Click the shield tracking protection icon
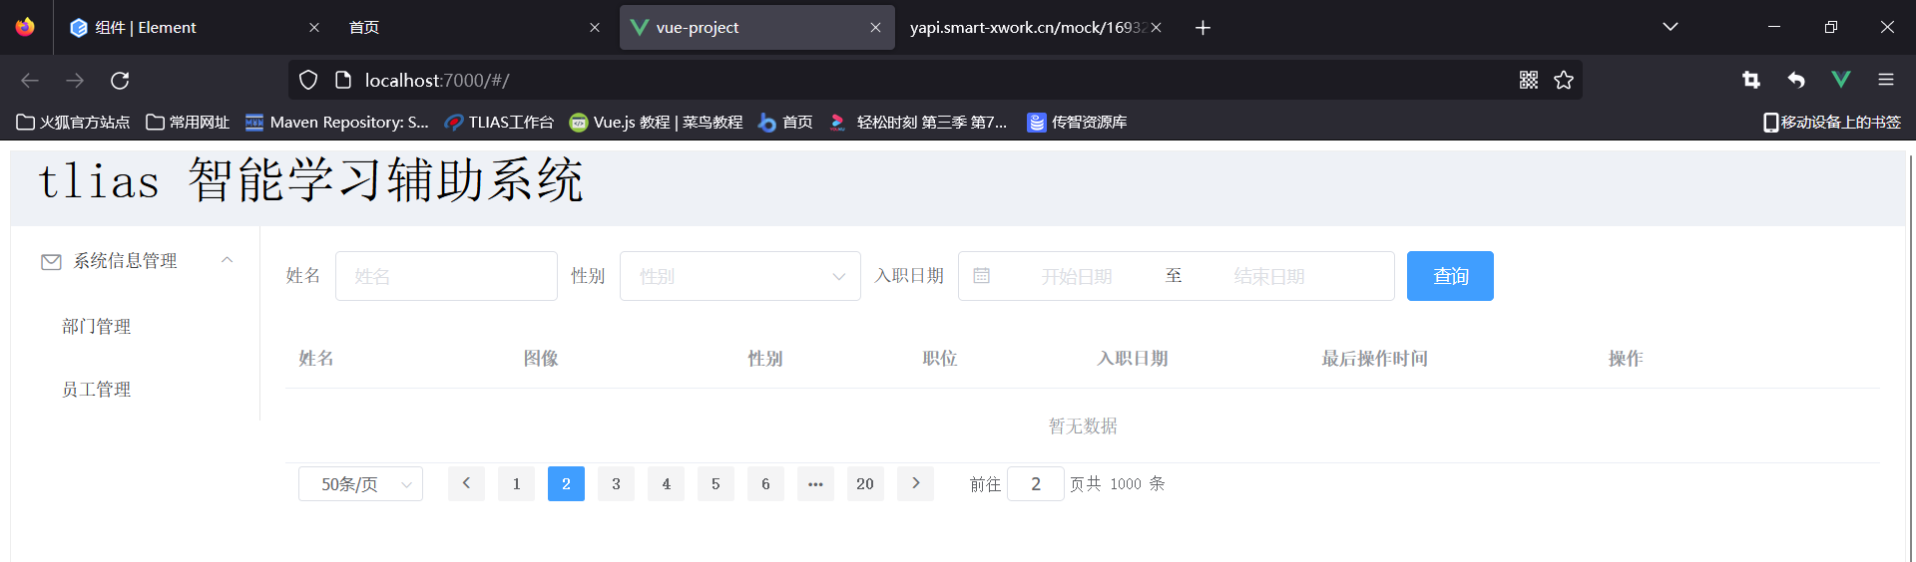Screen dimensions: 1916x562 tap(308, 81)
